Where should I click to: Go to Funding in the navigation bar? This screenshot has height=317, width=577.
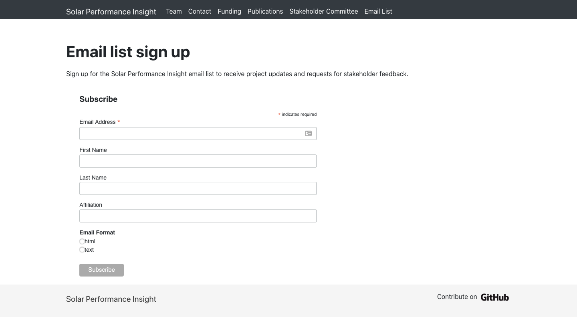point(229,11)
